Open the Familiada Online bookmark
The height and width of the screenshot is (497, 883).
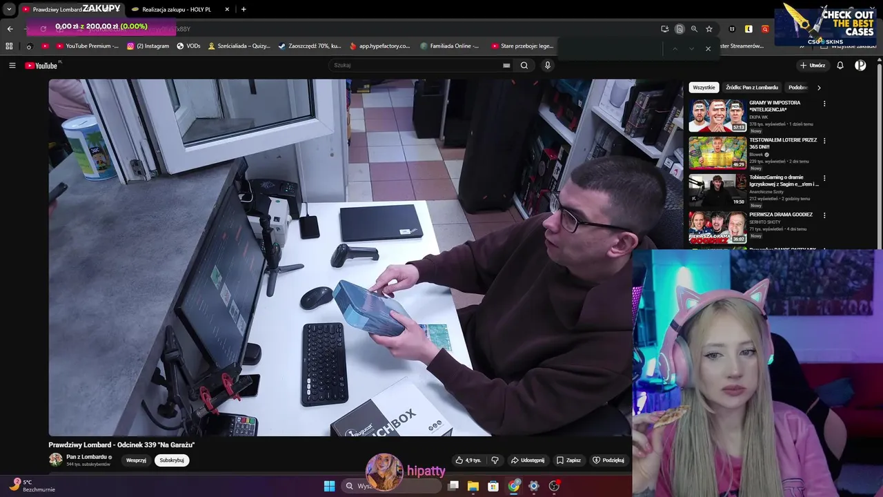[x=449, y=46]
